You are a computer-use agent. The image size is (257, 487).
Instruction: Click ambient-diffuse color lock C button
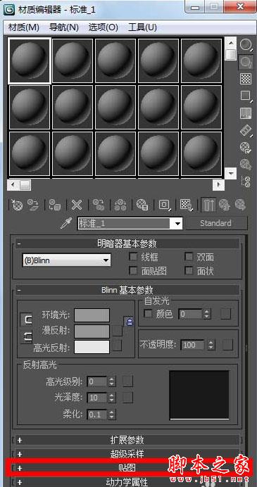coord(27,319)
